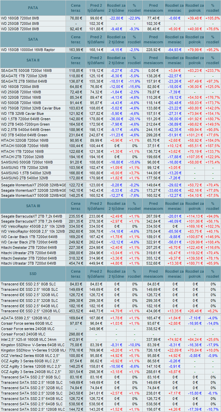The width and height of the screenshot is (221, 412).
Task: Click "WD 150GB 10000ot 16MB Raptor" row name
Action: tap(28, 50)
